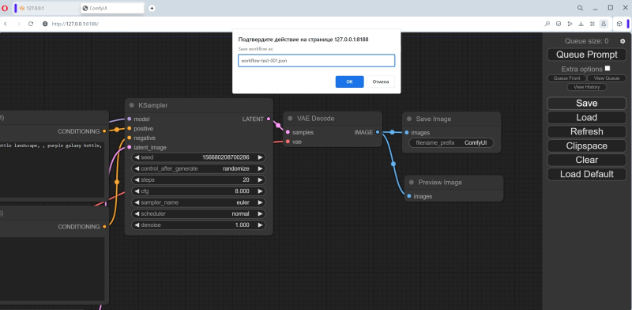Open the browser downloads icon
Screen dimensions: 632x310
click(581, 24)
